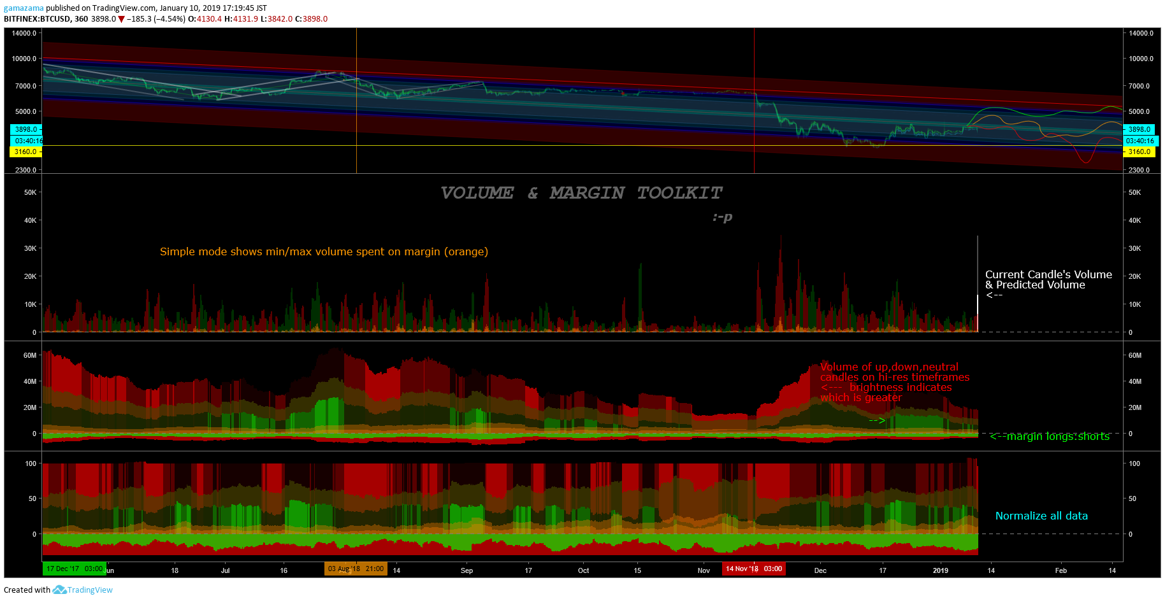
Task: Select the orange 03 Aug '18 21:00 date marker
Action: (x=356, y=569)
